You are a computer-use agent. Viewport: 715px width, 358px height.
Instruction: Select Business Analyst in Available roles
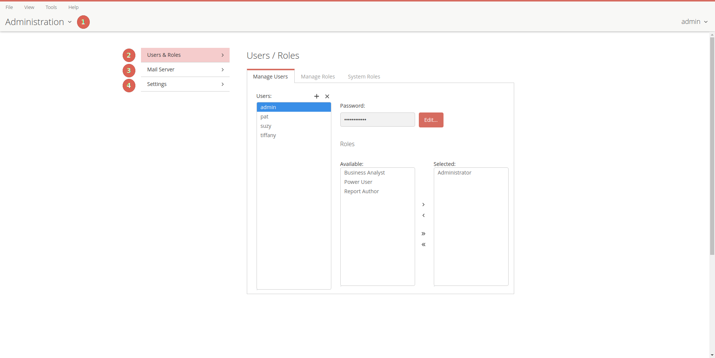[364, 173]
